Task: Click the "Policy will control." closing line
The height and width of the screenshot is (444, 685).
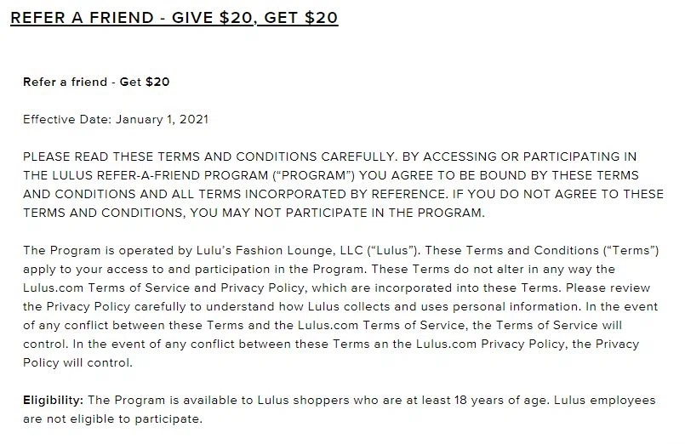Action: [x=77, y=362]
